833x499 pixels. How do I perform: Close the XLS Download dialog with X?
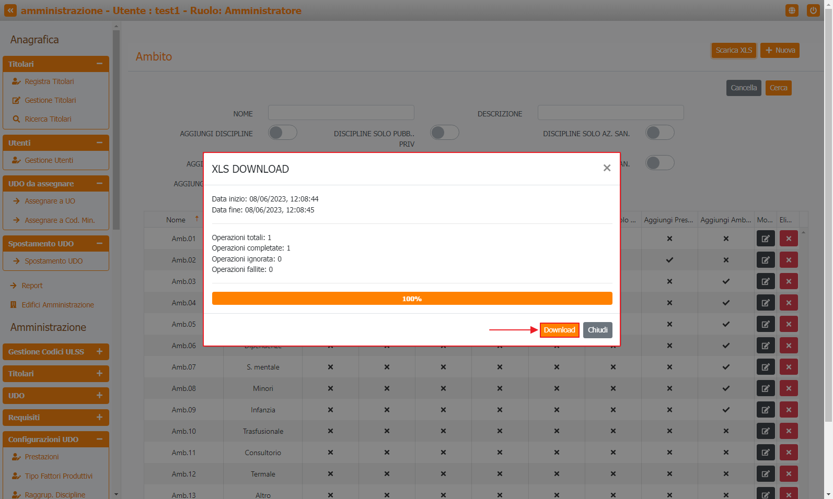[x=607, y=168]
